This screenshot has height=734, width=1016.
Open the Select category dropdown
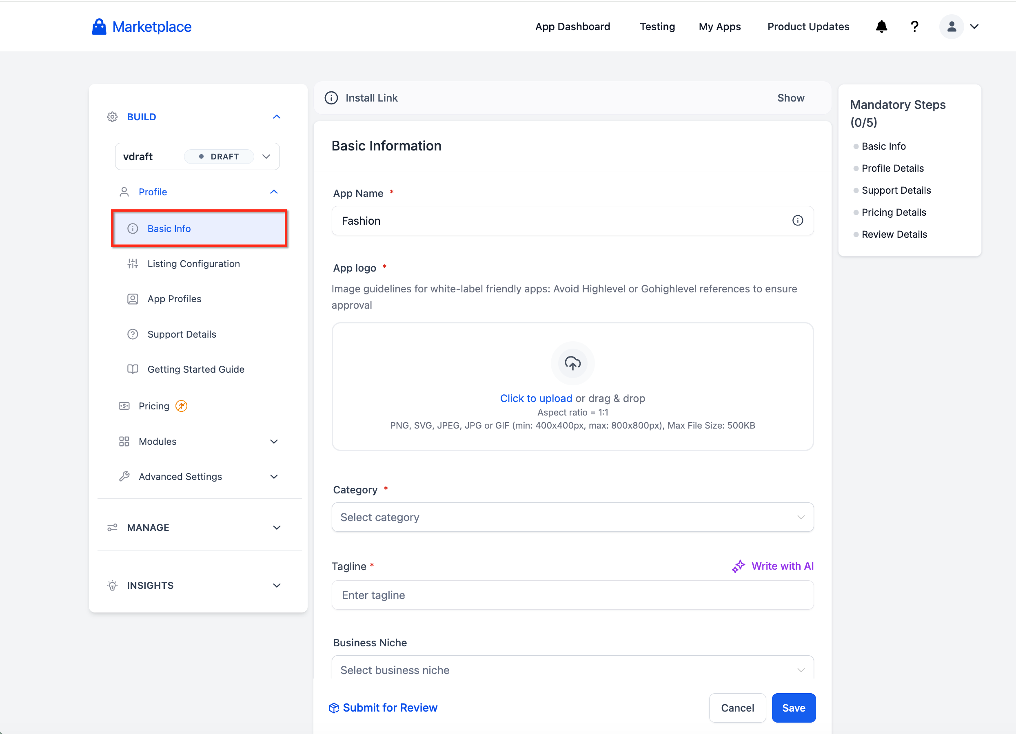[572, 517]
